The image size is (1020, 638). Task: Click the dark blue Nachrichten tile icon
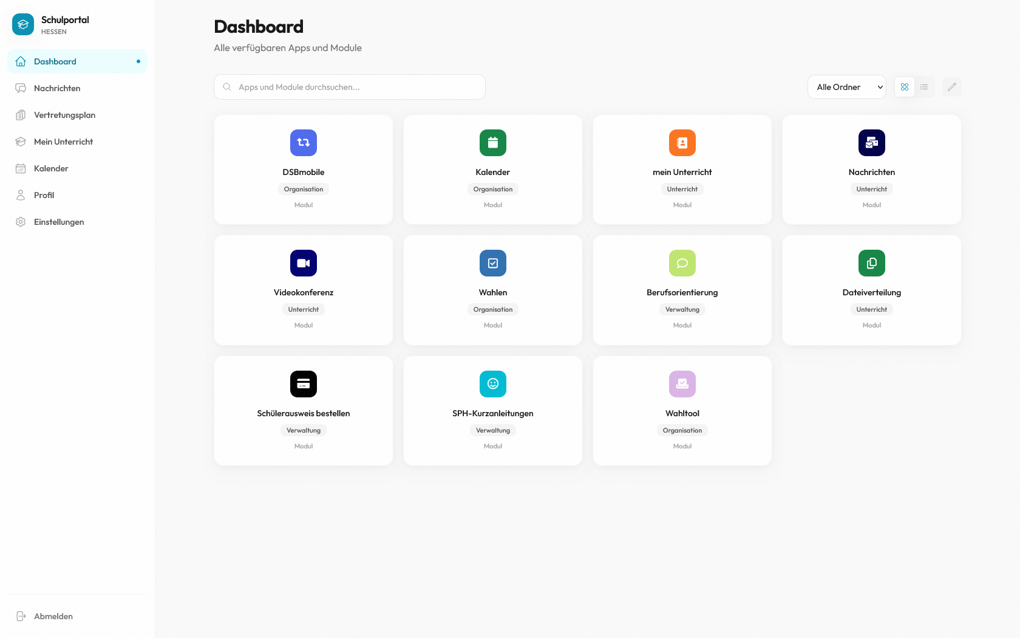pyautogui.click(x=872, y=143)
